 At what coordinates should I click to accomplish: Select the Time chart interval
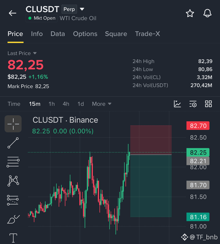click(x=14, y=104)
